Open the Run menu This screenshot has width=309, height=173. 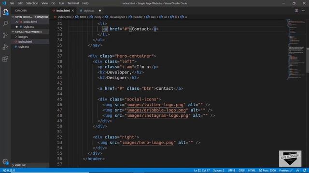61,3
